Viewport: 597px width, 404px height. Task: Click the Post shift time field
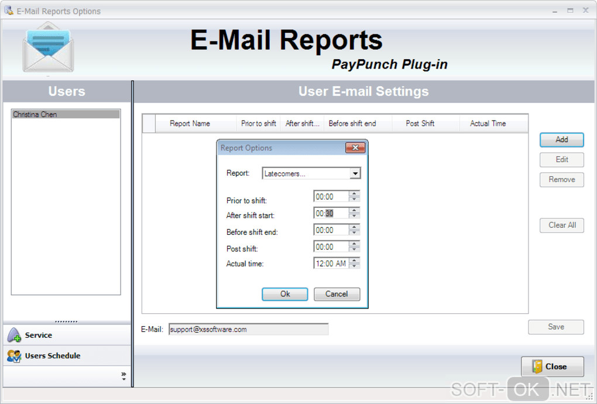331,246
